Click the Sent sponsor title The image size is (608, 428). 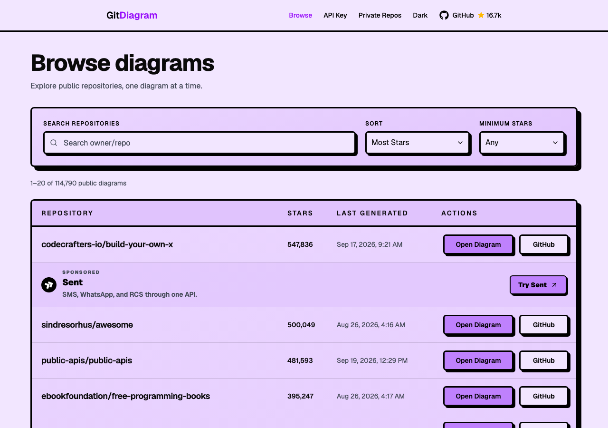[x=73, y=282]
